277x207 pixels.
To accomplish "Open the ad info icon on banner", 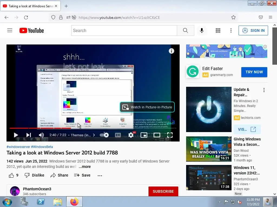I will (x=265, y=47).
